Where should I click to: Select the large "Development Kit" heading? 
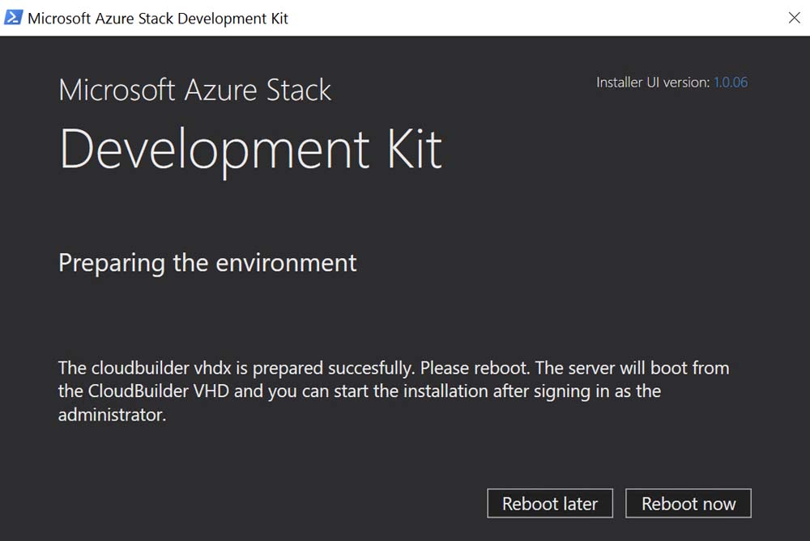251,149
